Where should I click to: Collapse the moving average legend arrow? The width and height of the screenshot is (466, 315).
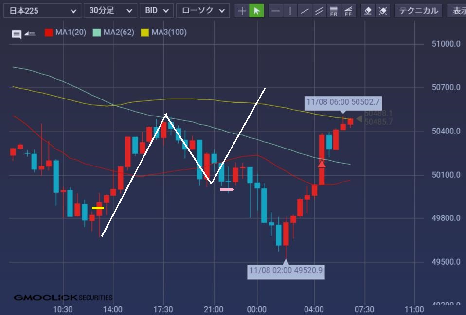tap(30, 33)
